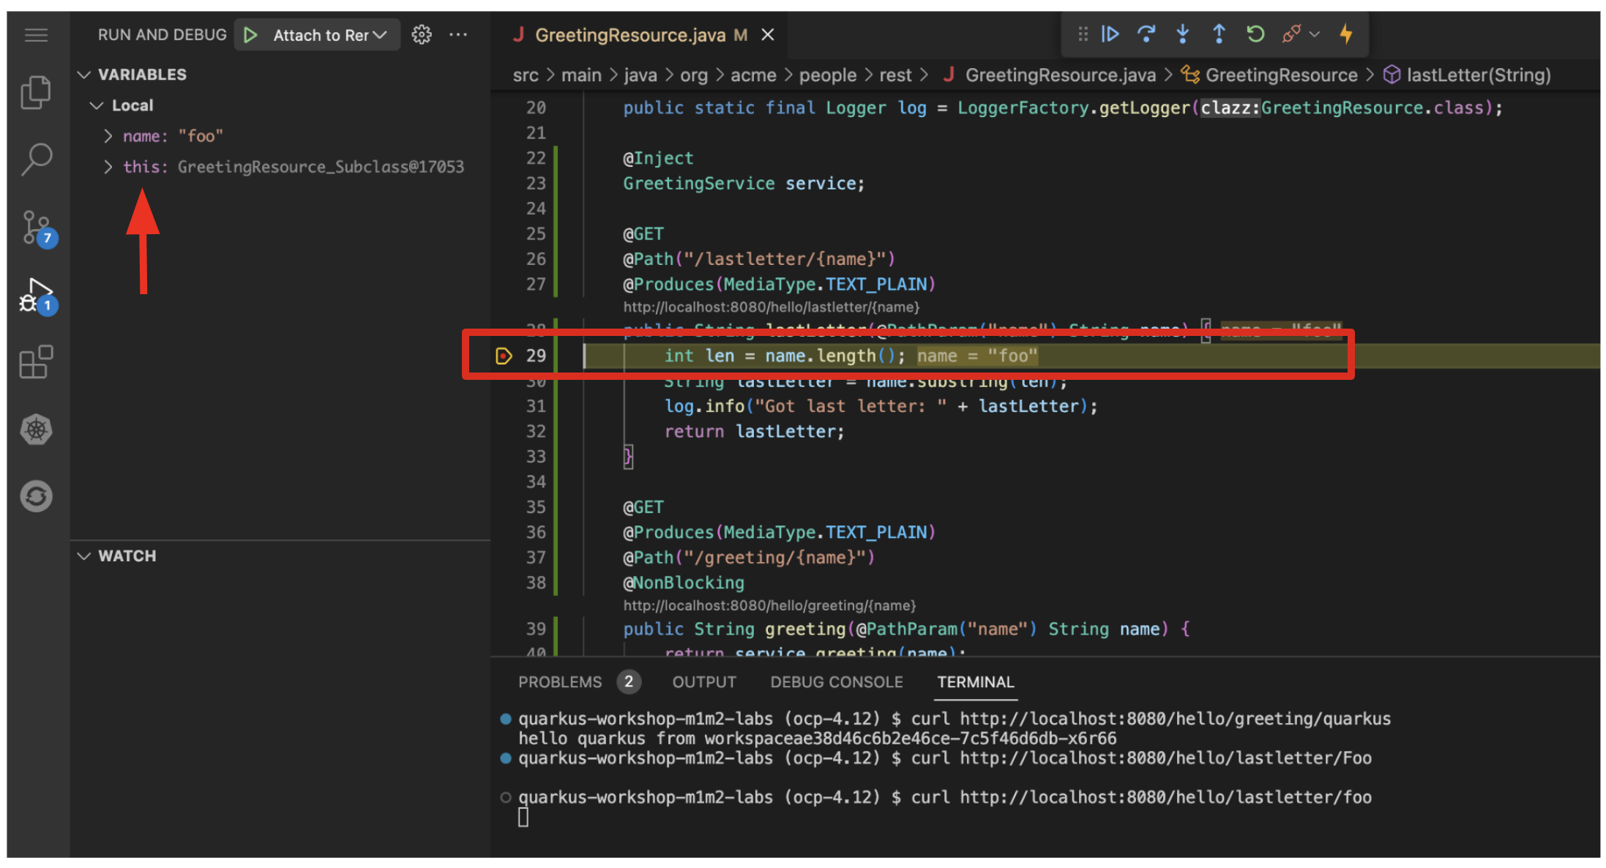Start debugging with the green play button
The image size is (1606, 868).
point(250,35)
